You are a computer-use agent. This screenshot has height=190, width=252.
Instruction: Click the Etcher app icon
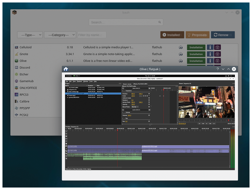point(16,74)
